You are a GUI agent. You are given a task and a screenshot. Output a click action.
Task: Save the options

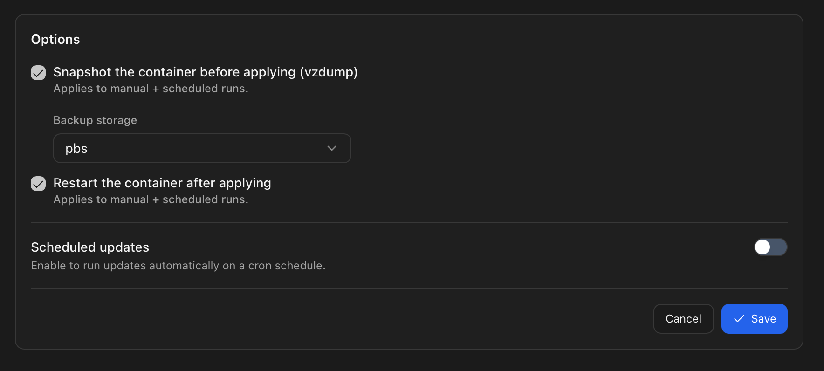pos(754,319)
